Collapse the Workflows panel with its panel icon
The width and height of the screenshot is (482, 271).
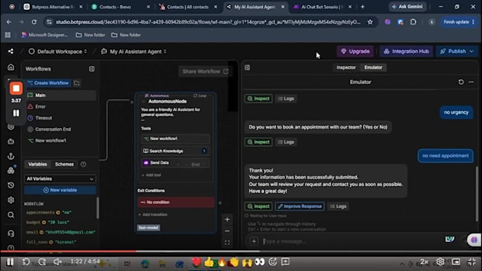coord(91,69)
